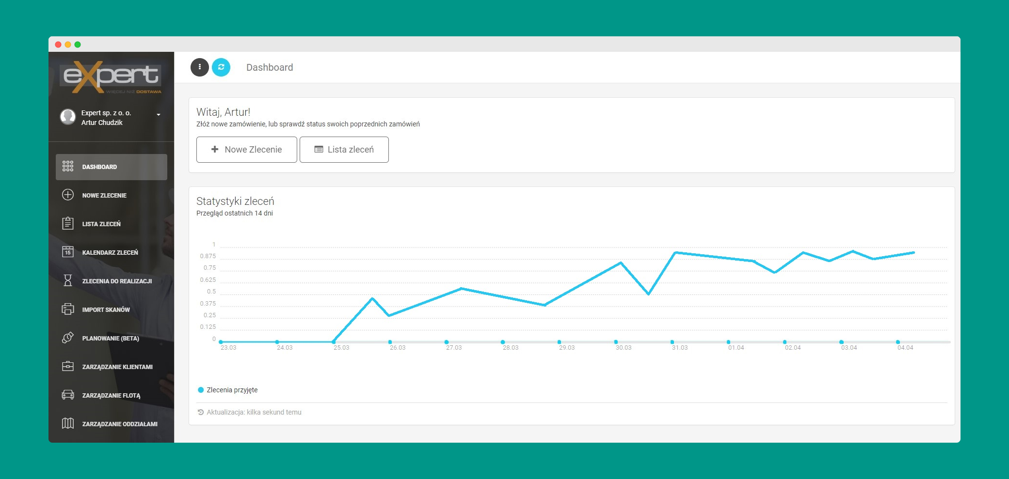Click the plus-circle icon for Nowe Zlecenie
The width and height of the screenshot is (1009, 479).
point(68,195)
